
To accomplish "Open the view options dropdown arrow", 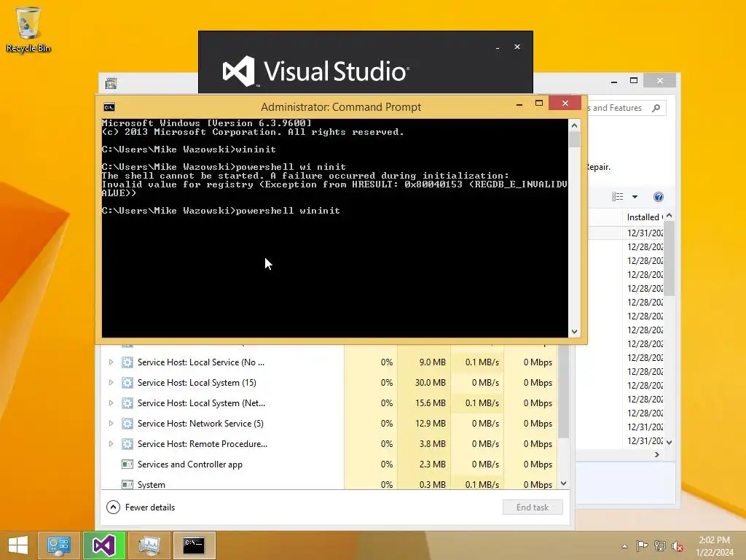I will [635, 197].
